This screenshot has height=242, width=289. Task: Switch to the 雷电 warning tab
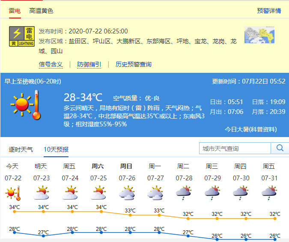[x=15, y=11]
